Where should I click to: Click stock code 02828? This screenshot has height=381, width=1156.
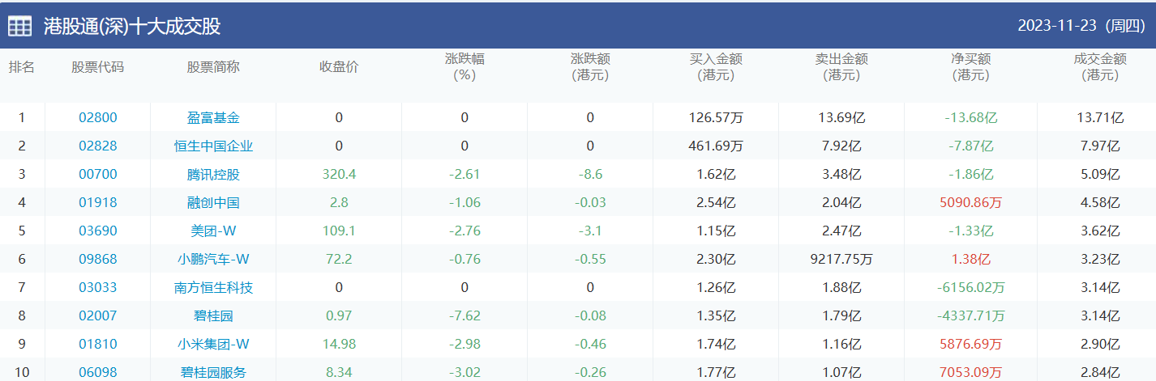(98, 146)
